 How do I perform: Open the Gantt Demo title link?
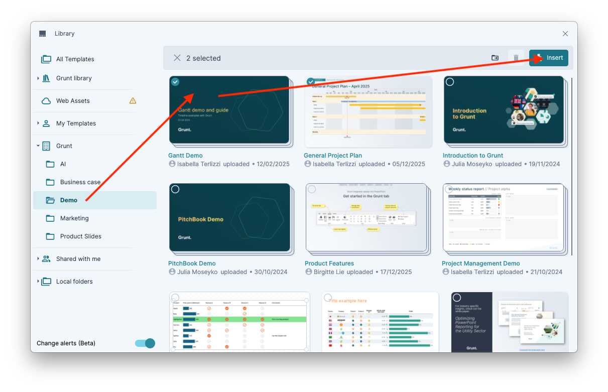click(185, 156)
